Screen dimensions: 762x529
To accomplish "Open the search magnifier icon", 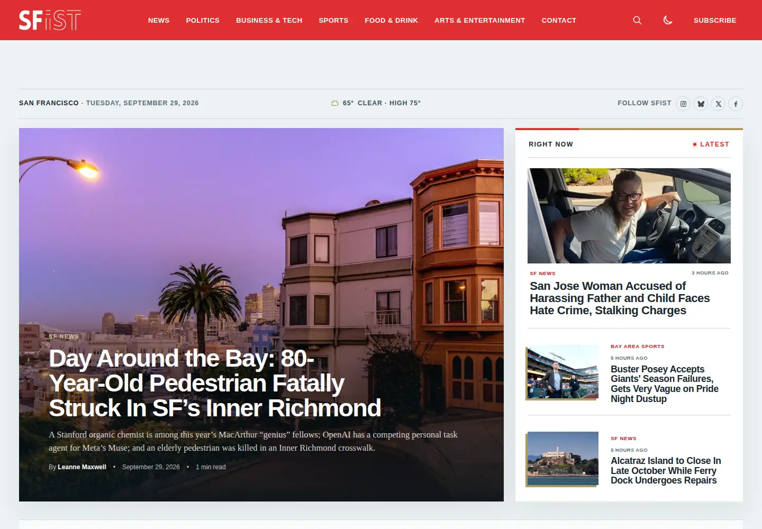I will click(637, 20).
